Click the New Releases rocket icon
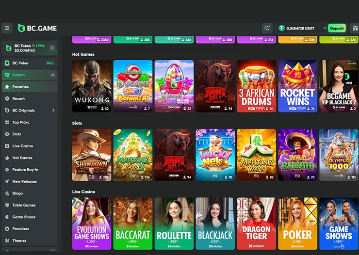 pyautogui.click(x=7, y=181)
